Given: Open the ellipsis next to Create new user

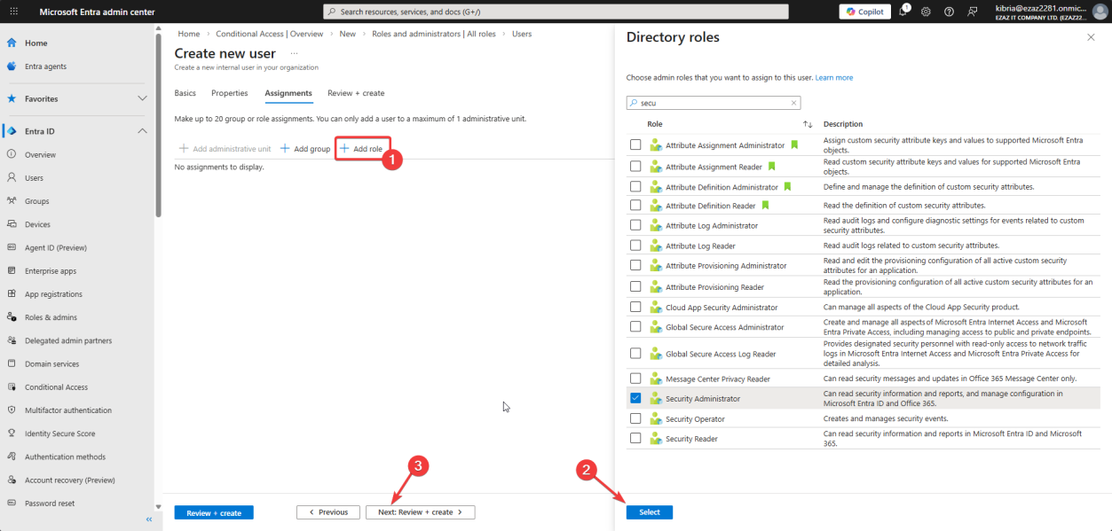Looking at the screenshot, I should click(x=294, y=53).
